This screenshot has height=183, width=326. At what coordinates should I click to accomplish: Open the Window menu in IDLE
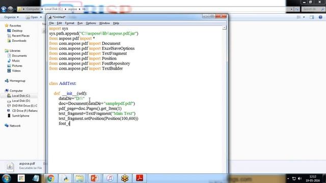(104, 23)
